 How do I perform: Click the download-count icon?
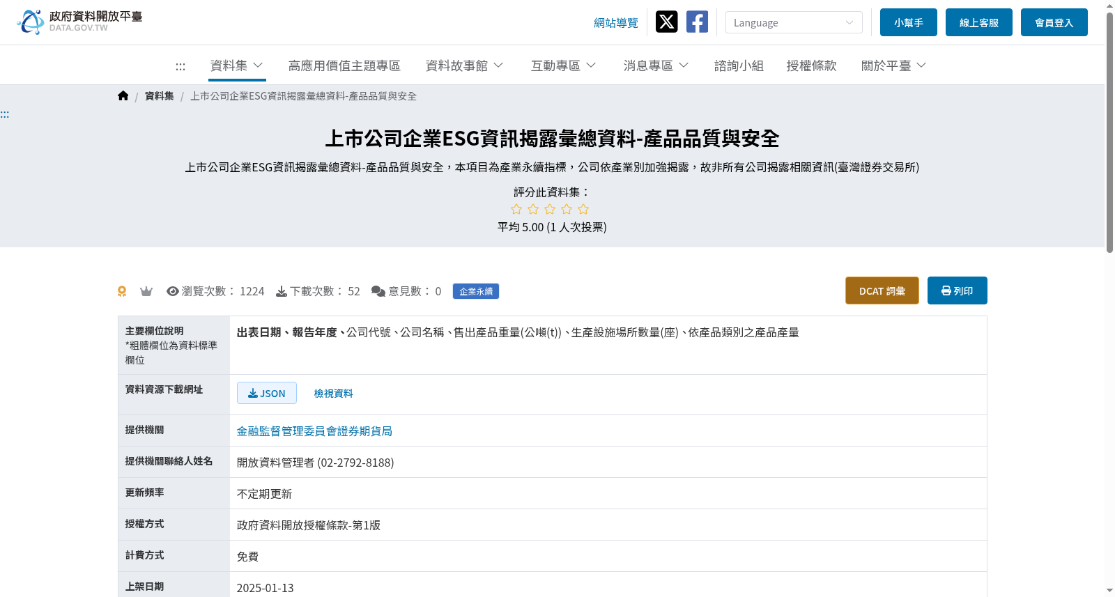[282, 291]
